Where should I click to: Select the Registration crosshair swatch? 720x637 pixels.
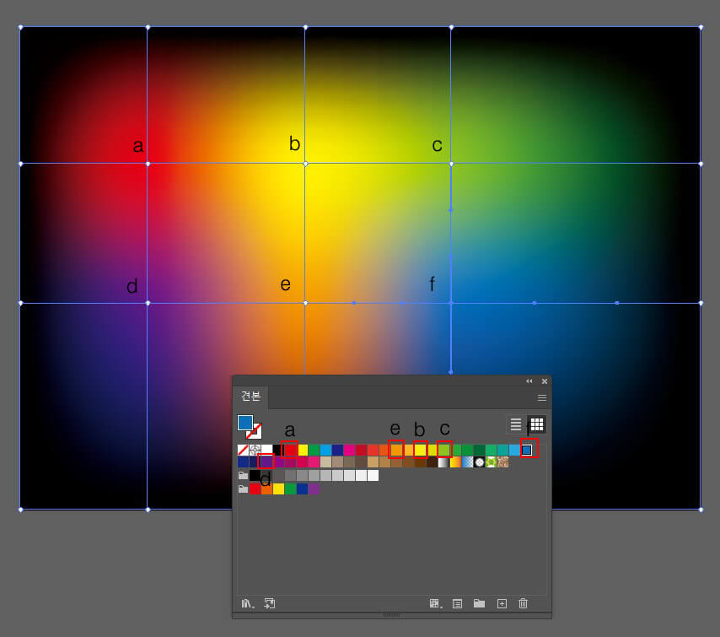(255, 450)
